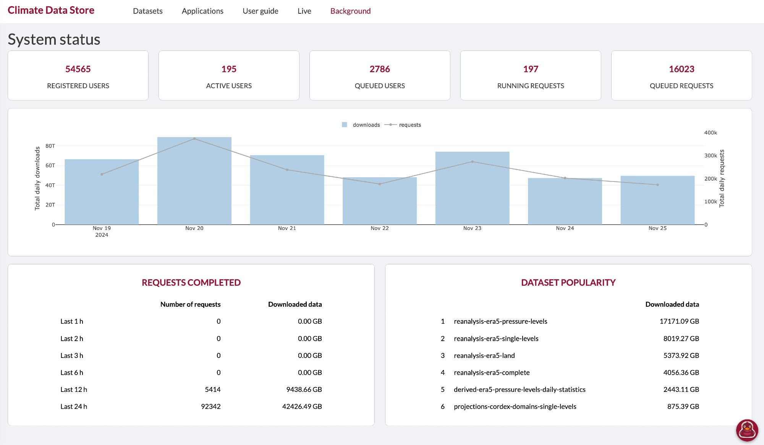Click the 17171.09 GB value

[679, 321]
